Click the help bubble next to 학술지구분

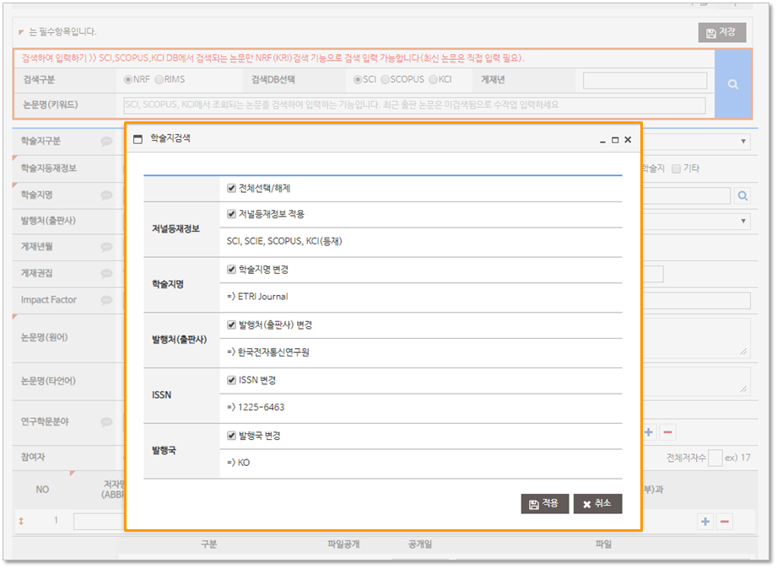tap(106, 142)
